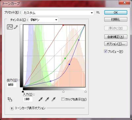Image resolution: width=132 pixels, height=120 pixels.
Task: Open the preset options menu icon
Action: point(98,13)
